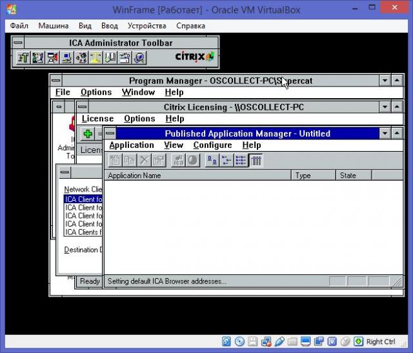Open the Application menu in Published Application Manager
Viewport: 413px width, 353px height.
(132, 145)
